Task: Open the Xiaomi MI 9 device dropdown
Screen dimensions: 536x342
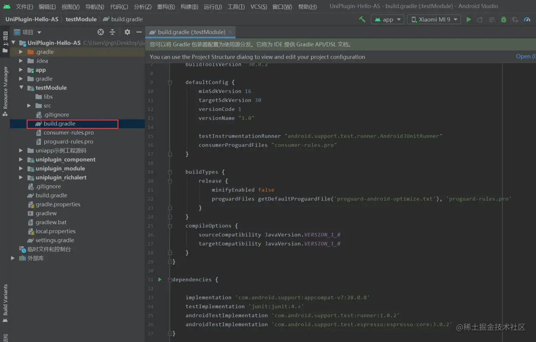Action: click(x=434, y=19)
